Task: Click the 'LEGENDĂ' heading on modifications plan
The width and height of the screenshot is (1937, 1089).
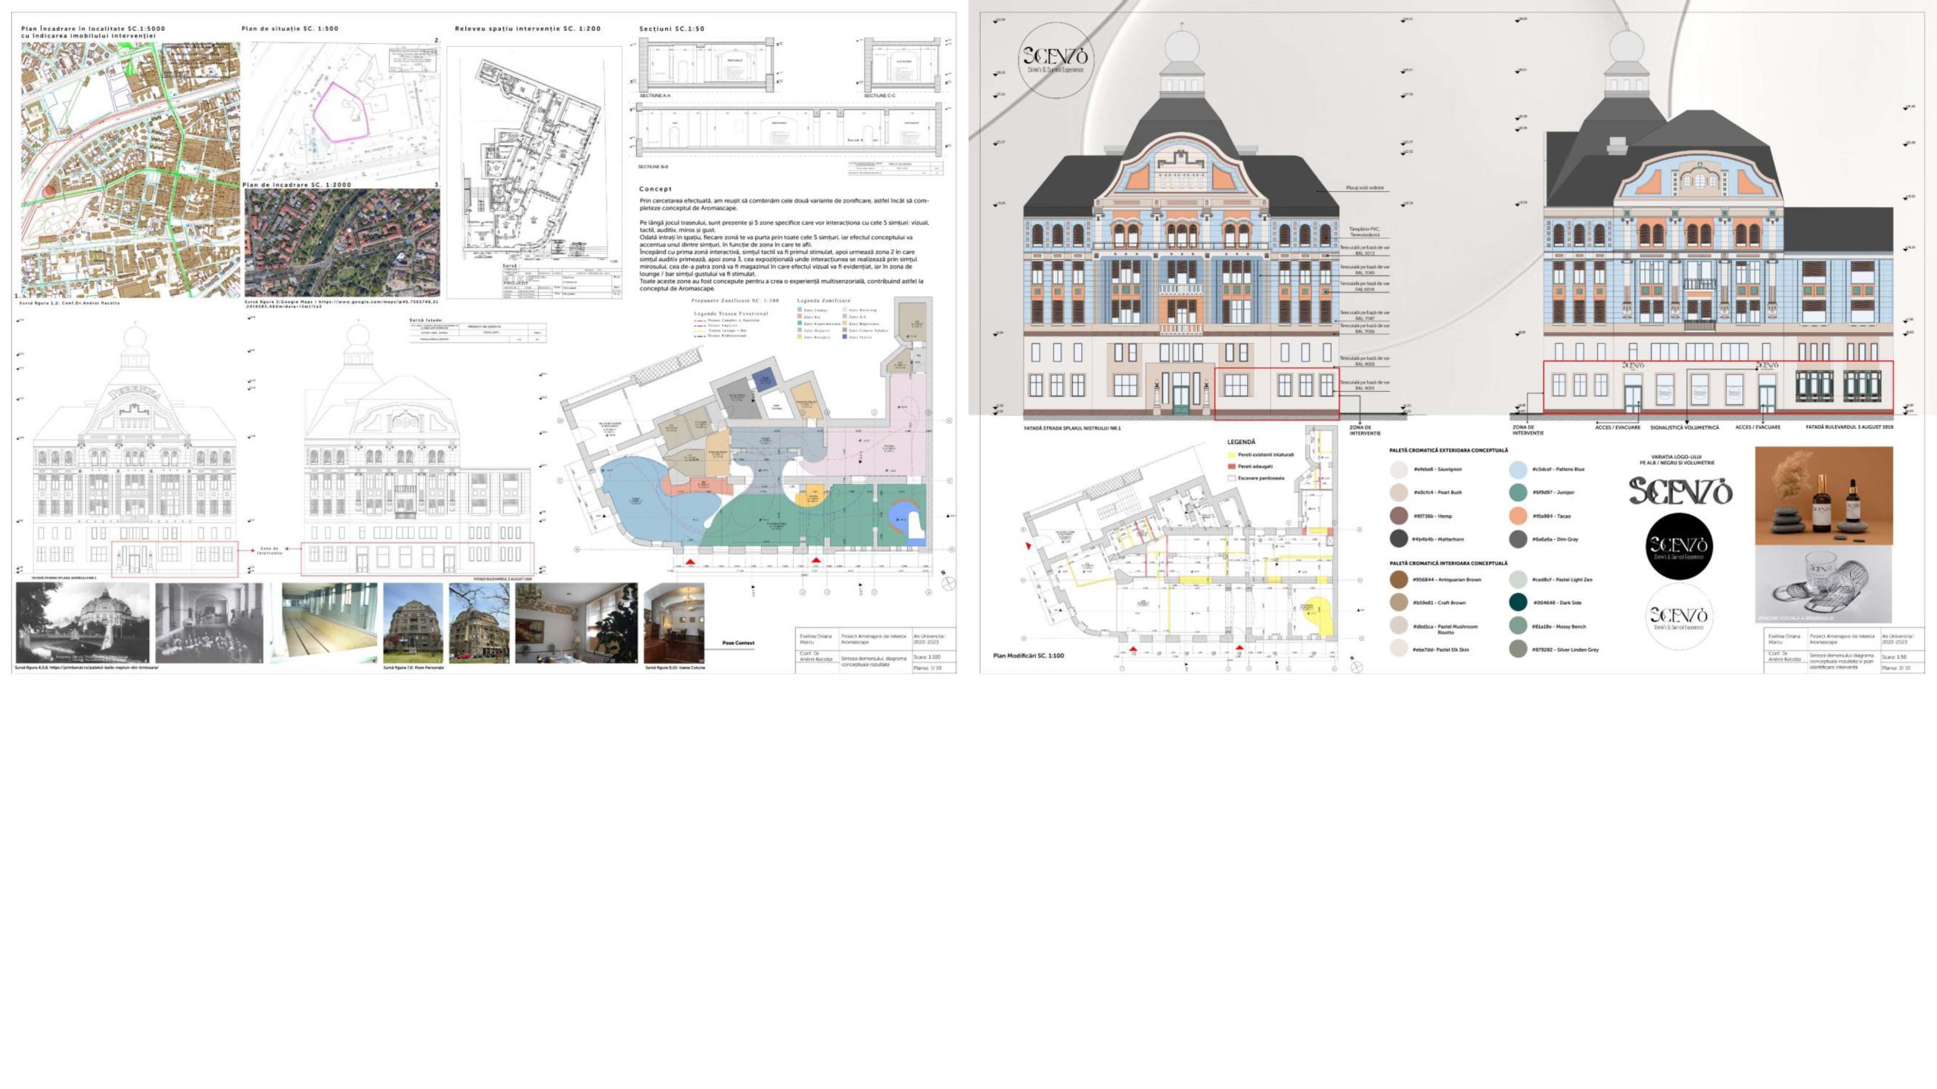Action: click(x=1241, y=442)
